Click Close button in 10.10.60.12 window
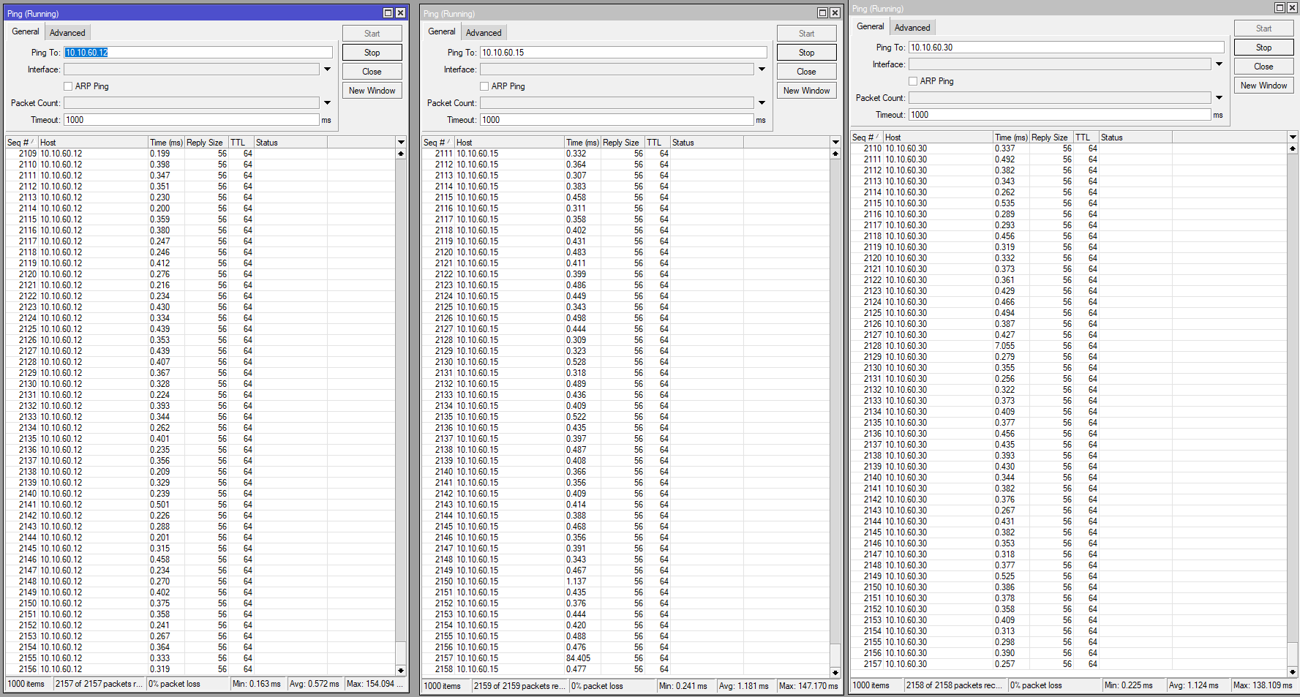1300x697 pixels. point(372,72)
